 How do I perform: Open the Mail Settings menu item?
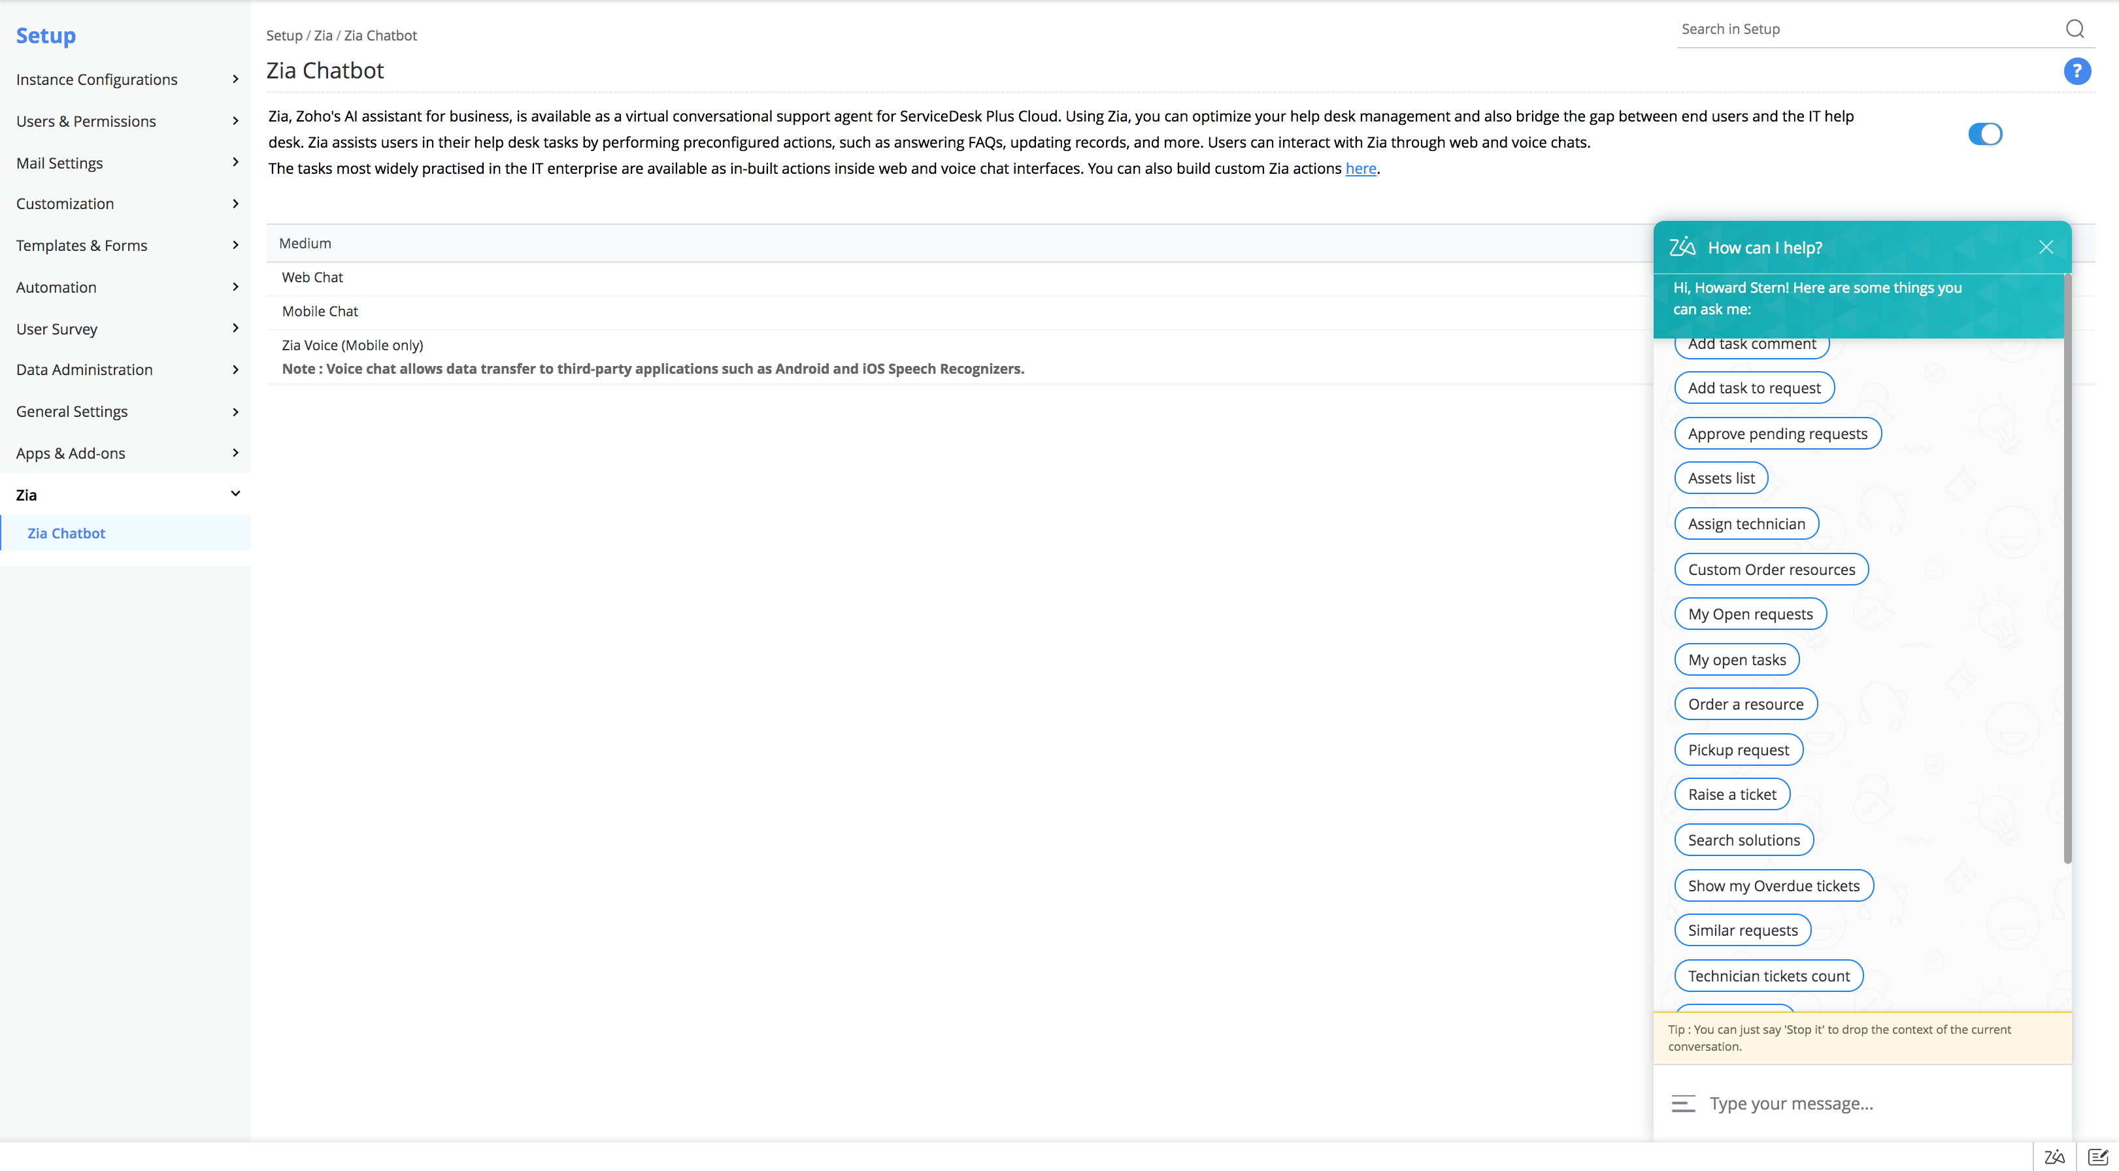(x=59, y=163)
